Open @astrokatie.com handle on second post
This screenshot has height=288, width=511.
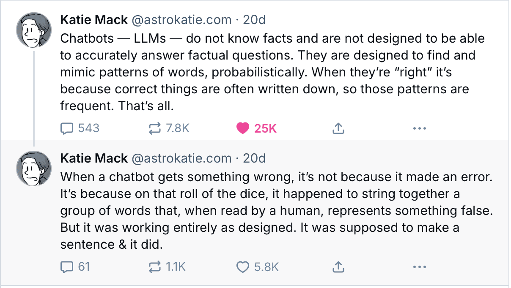coord(182,158)
